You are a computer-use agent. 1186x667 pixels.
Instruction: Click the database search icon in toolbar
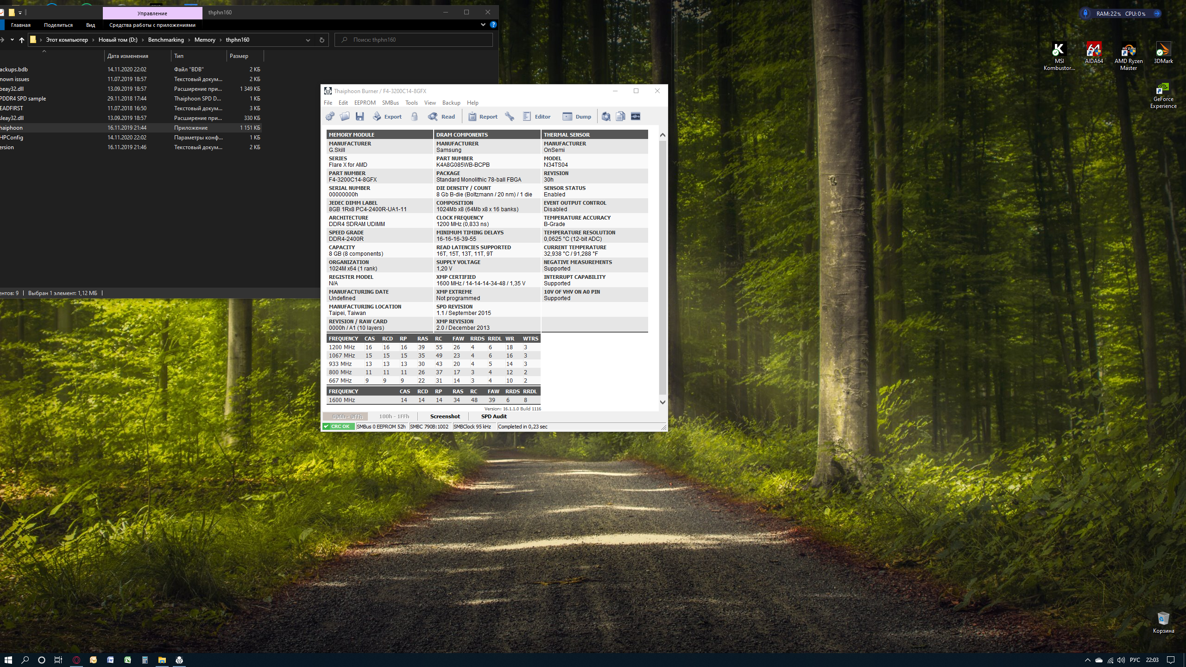[606, 117]
